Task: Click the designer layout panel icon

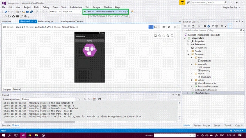Action: point(175,27)
